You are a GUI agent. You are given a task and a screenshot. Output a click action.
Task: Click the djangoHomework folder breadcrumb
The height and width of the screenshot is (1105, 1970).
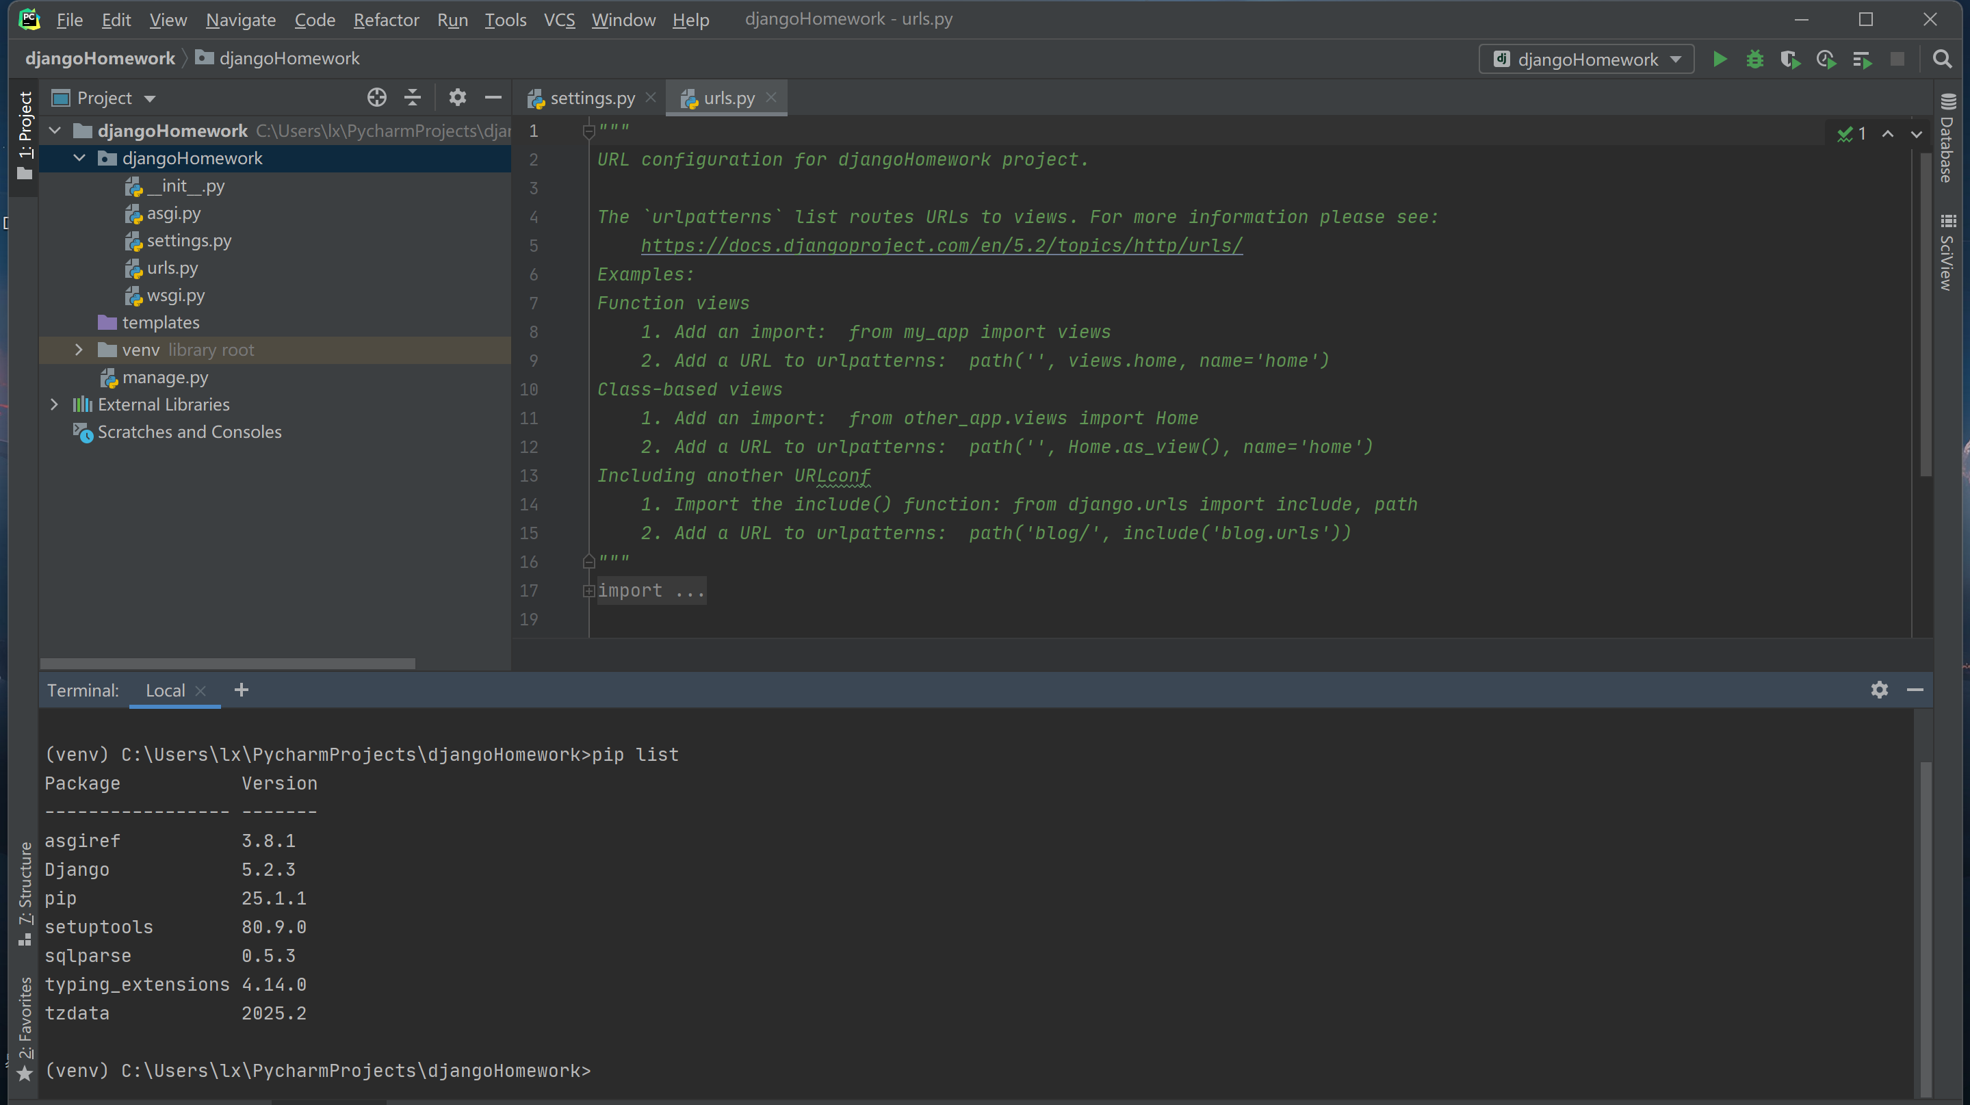tap(278, 58)
